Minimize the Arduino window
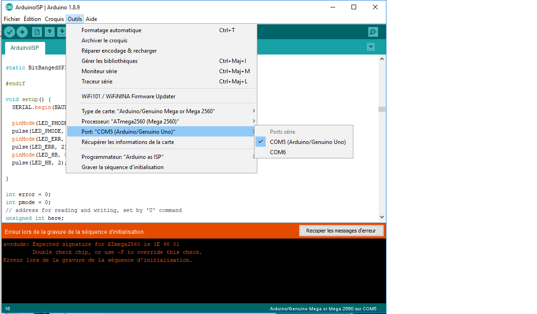The image size is (537, 314). 332,7
